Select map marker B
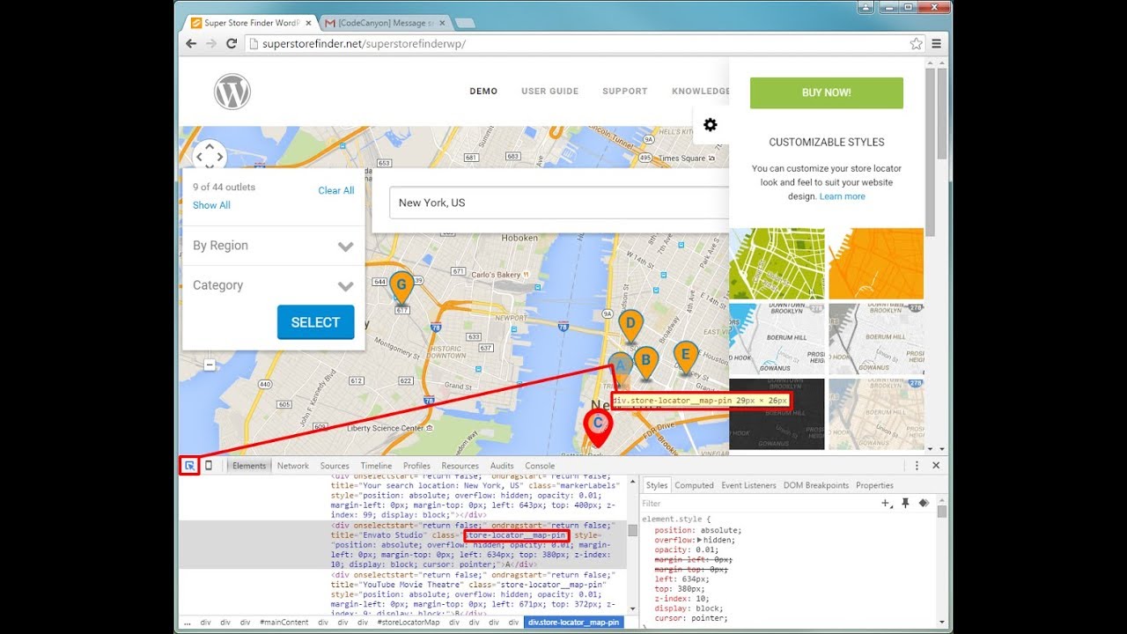1127x634 pixels. pos(646,362)
